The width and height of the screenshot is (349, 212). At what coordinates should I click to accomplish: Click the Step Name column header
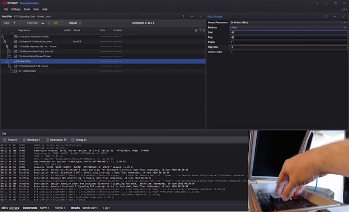click(x=23, y=30)
